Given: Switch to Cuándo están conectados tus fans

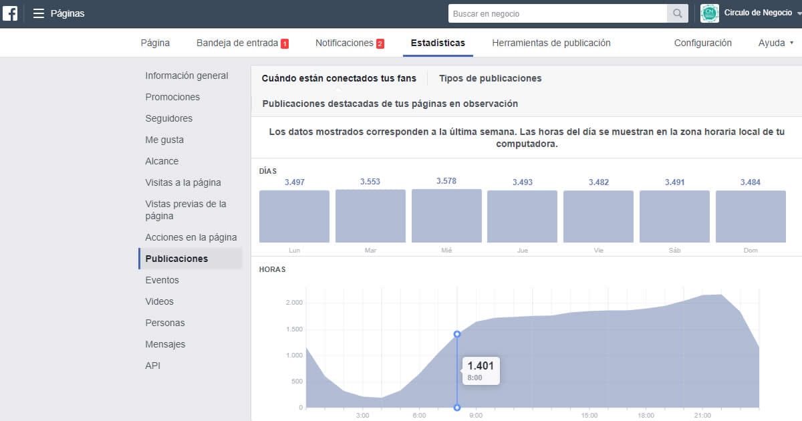Looking at the screenshot, I should [x=339, y=78].
